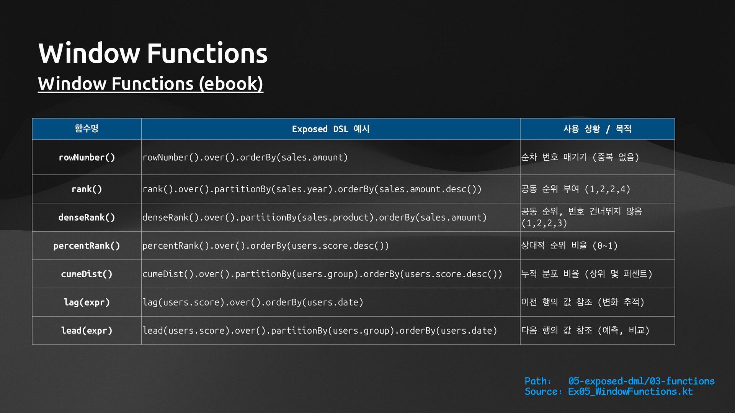The height and width of the screenshot is (413, 735).
Task: Open the Window Functions (ebook) link
Action: [150, 83]
